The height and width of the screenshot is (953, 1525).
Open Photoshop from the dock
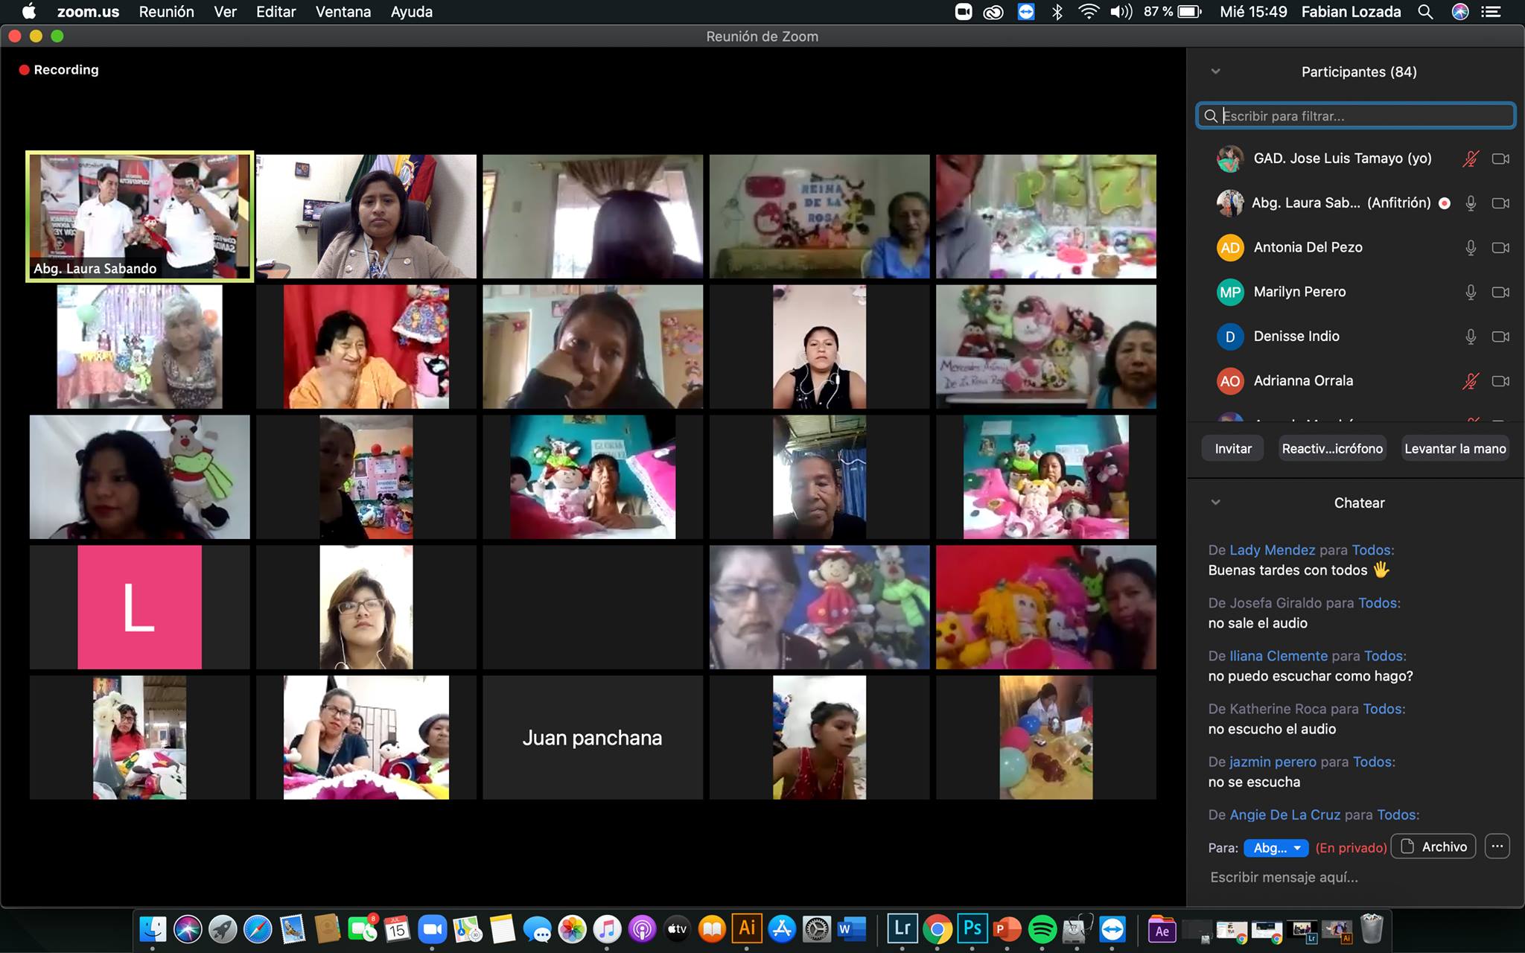click(x=972, y=928)
